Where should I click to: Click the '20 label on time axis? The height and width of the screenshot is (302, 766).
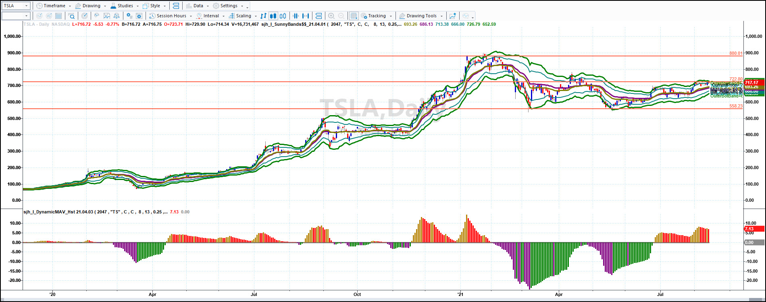[x=52, y=294]
